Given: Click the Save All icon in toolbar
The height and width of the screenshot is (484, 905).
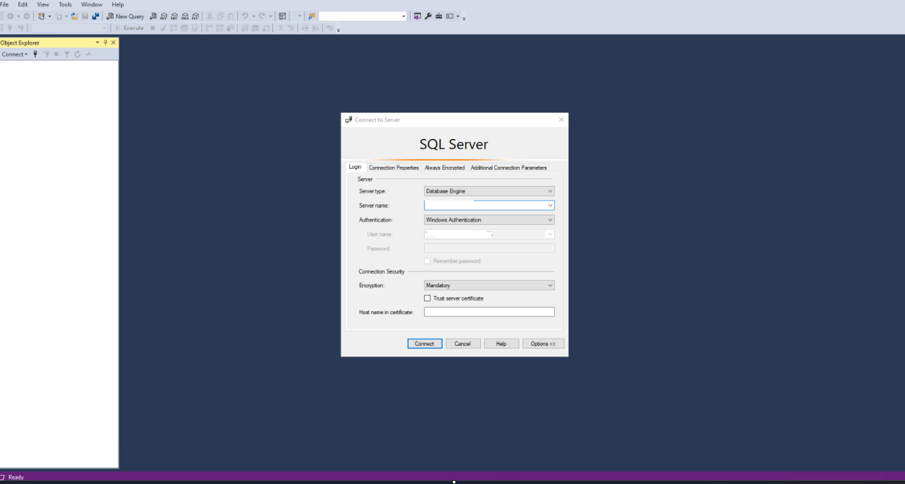Looking at the screenshot, I should [x=96, y=16].
